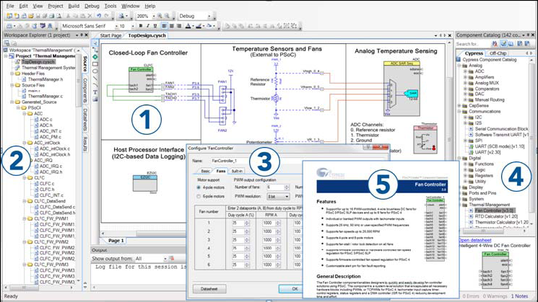Screen dimensions: 538x302
Task: Click the Fan 3 RPM A spinner
Action: (x=278, y=240)
